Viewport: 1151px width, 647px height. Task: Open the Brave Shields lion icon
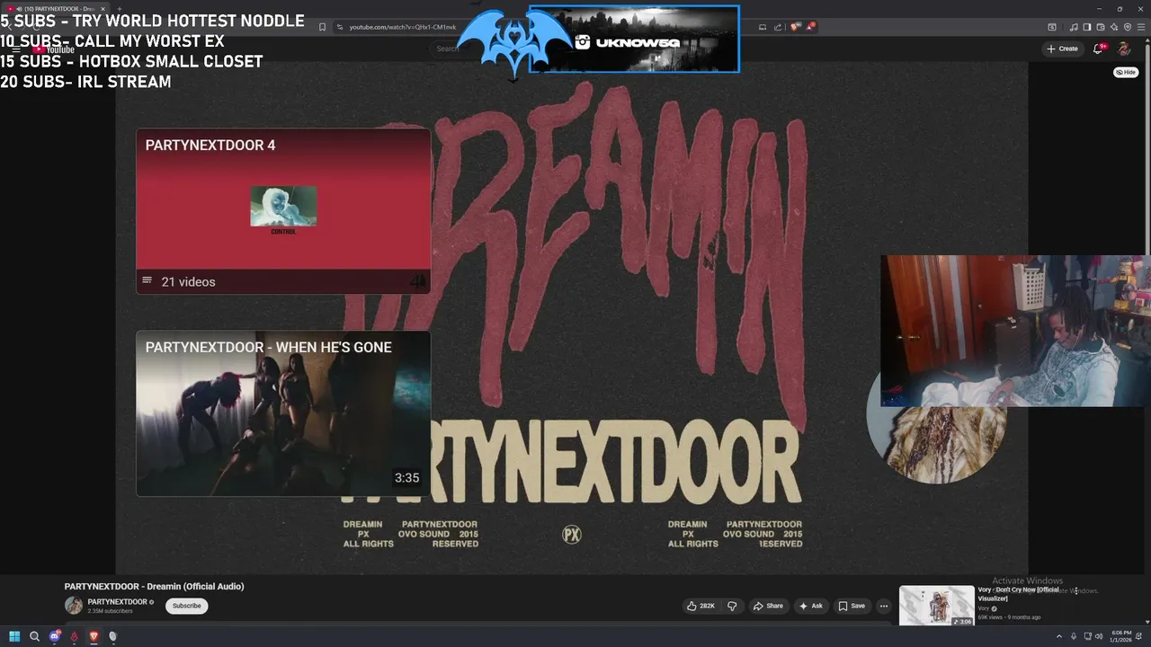click(x=795, y=27)
